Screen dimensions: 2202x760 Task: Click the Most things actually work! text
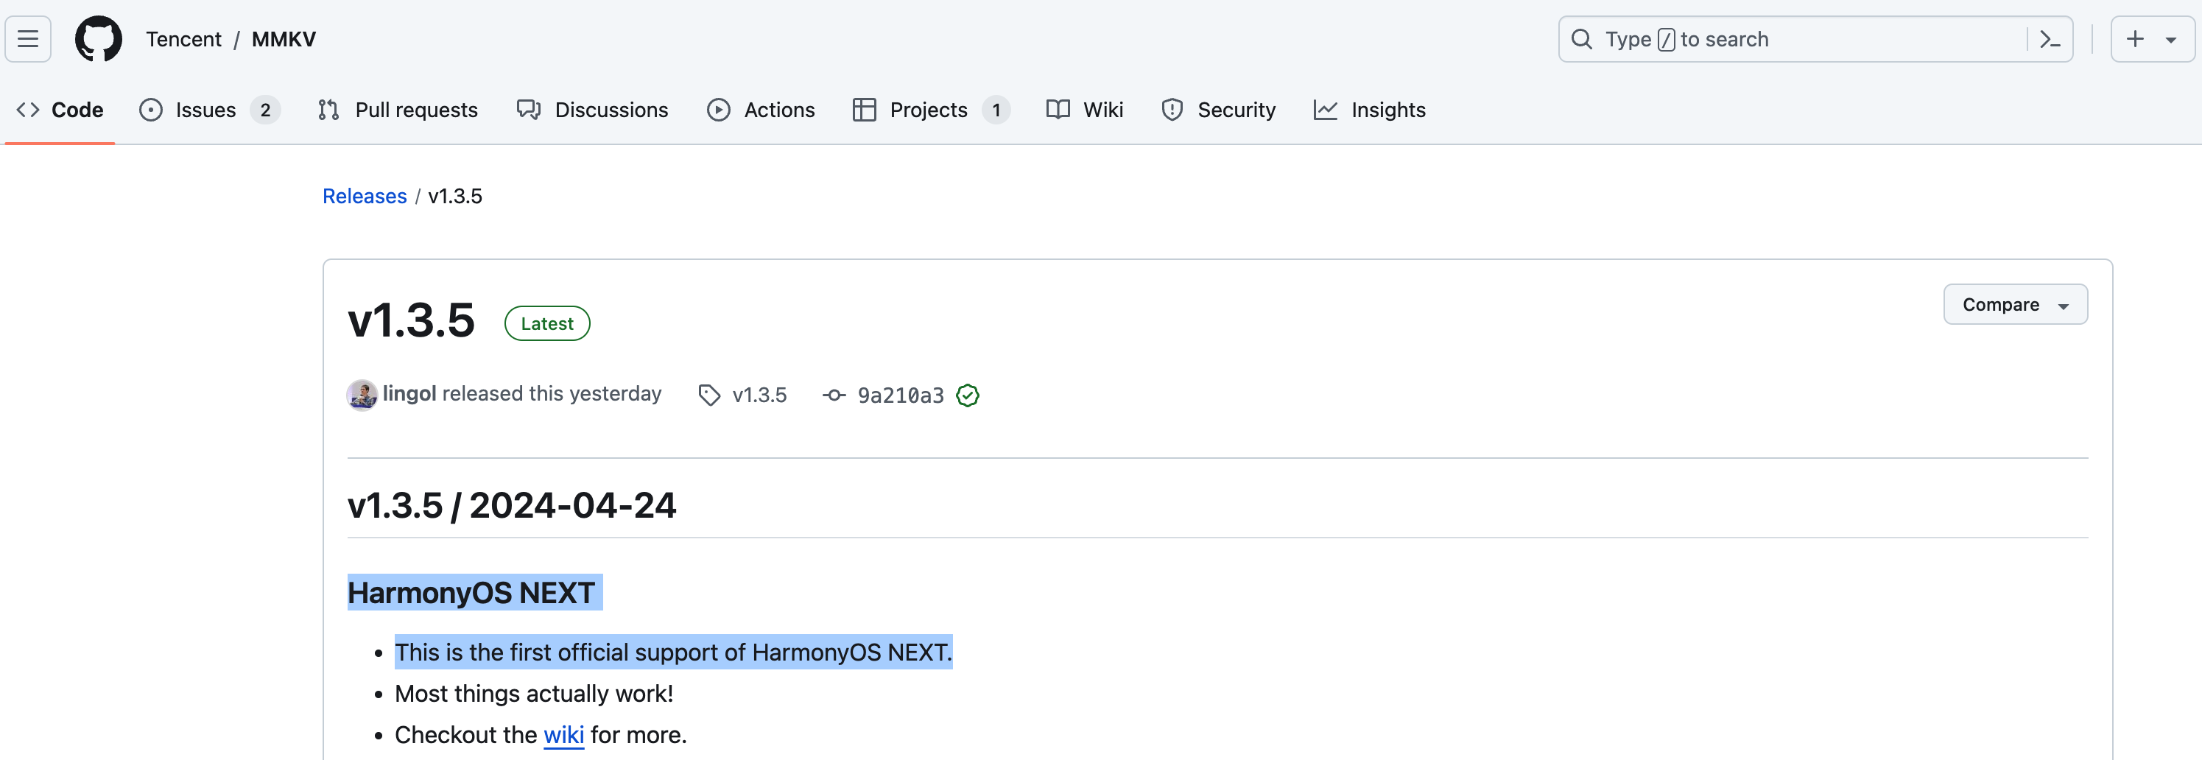click(533, 694)
